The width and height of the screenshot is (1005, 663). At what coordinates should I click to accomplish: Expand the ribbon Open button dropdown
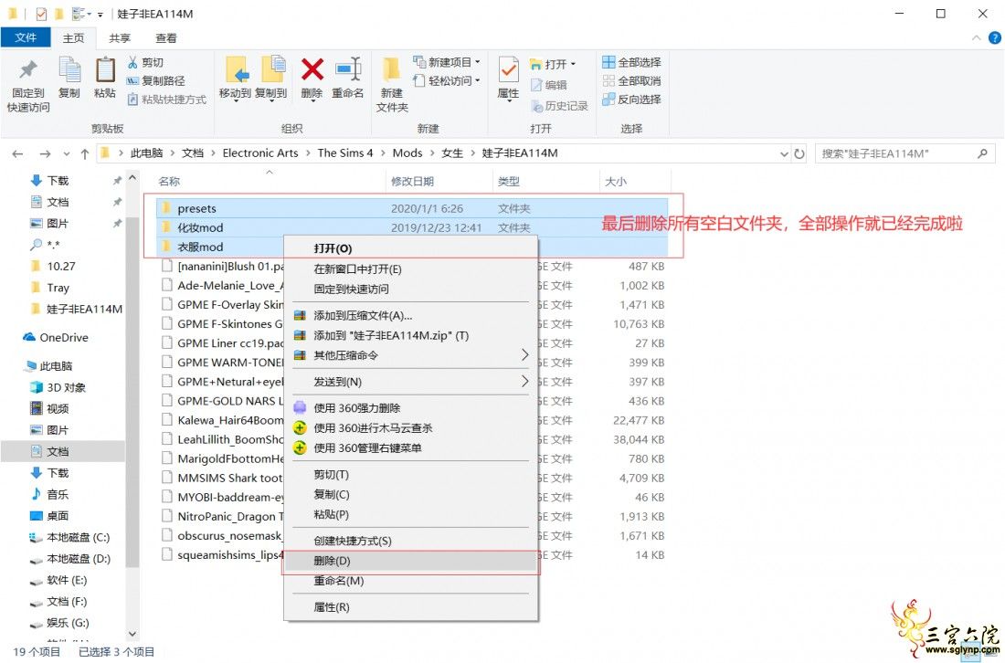[573, 64]
